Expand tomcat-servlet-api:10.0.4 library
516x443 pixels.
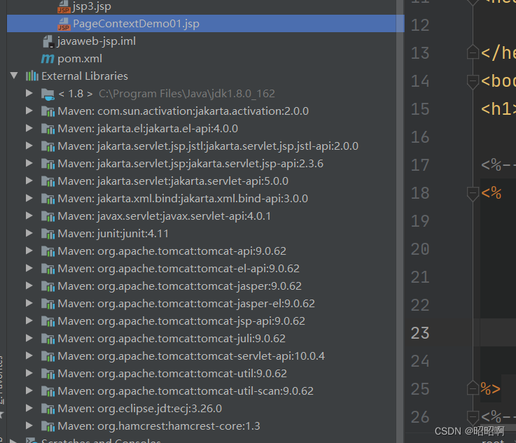pos(29,356)
